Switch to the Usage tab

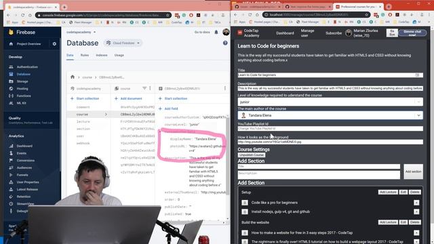[x=119, y=55]
